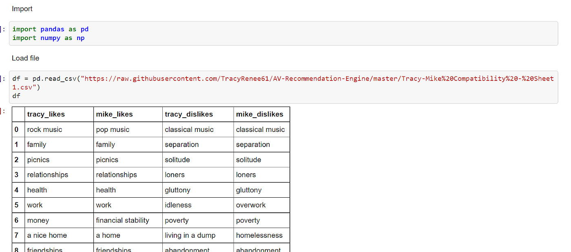This screenshot has height=252, width=571.
Task: Click the "homelessness" cell
Action: pyautogui.click(x=259, y=235)
